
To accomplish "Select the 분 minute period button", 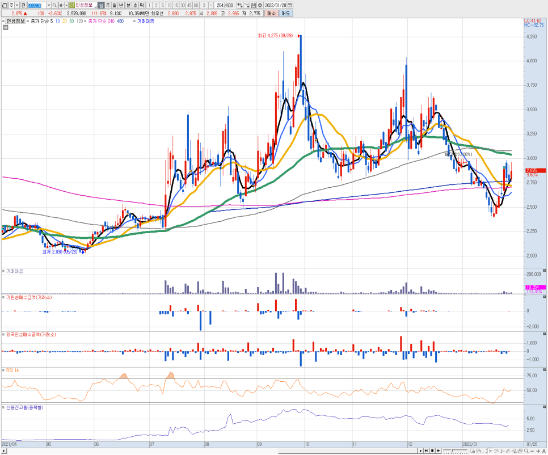I will pyautogui.click(x=128, y=5).
